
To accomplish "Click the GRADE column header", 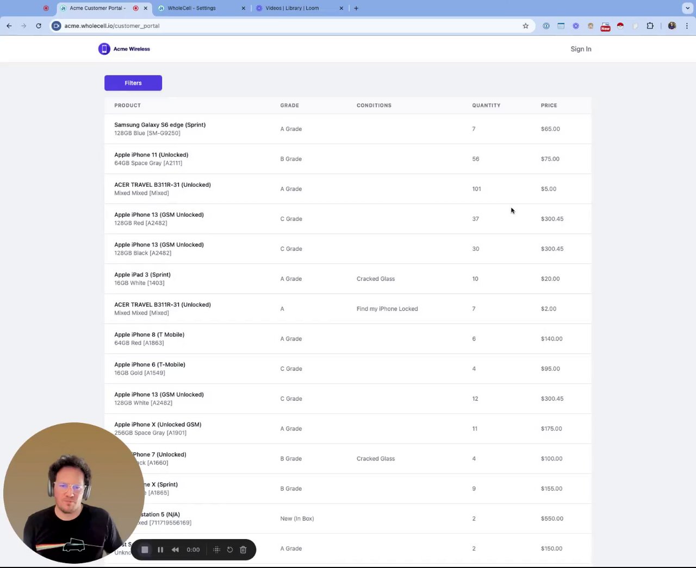I will (289, 105).
